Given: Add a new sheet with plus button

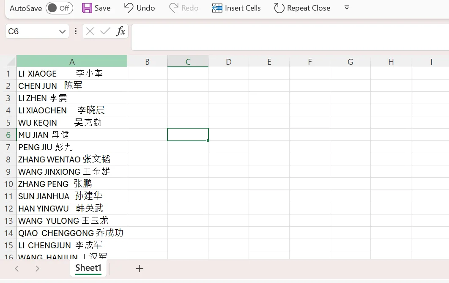Looking at the screenshot, I should tap(140, 268).
